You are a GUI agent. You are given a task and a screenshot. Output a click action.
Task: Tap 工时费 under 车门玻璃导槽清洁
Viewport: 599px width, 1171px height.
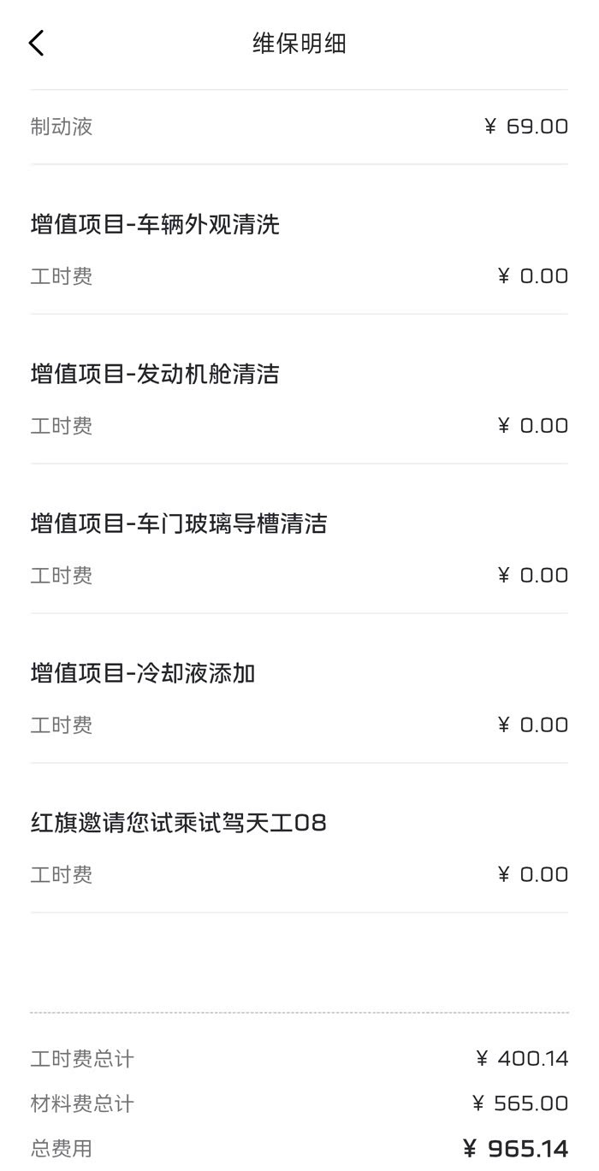coord(62,576)
